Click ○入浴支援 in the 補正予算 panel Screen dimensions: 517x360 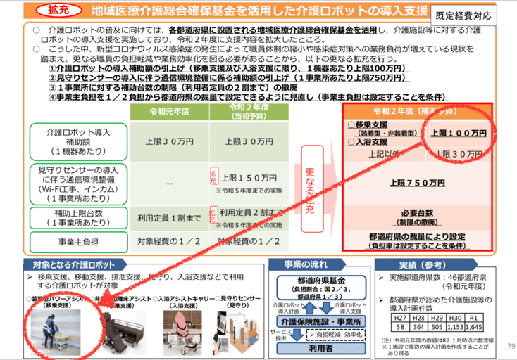coord(368,142)
